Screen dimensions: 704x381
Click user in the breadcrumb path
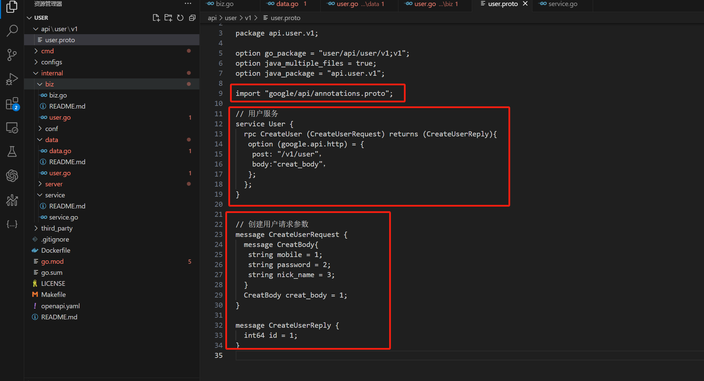[x=231, y=18]
